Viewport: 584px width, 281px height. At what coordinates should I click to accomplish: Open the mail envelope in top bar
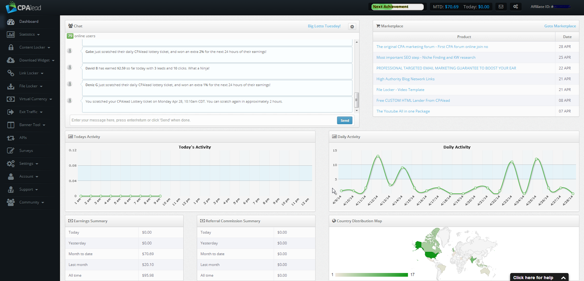tap(501, 7)
